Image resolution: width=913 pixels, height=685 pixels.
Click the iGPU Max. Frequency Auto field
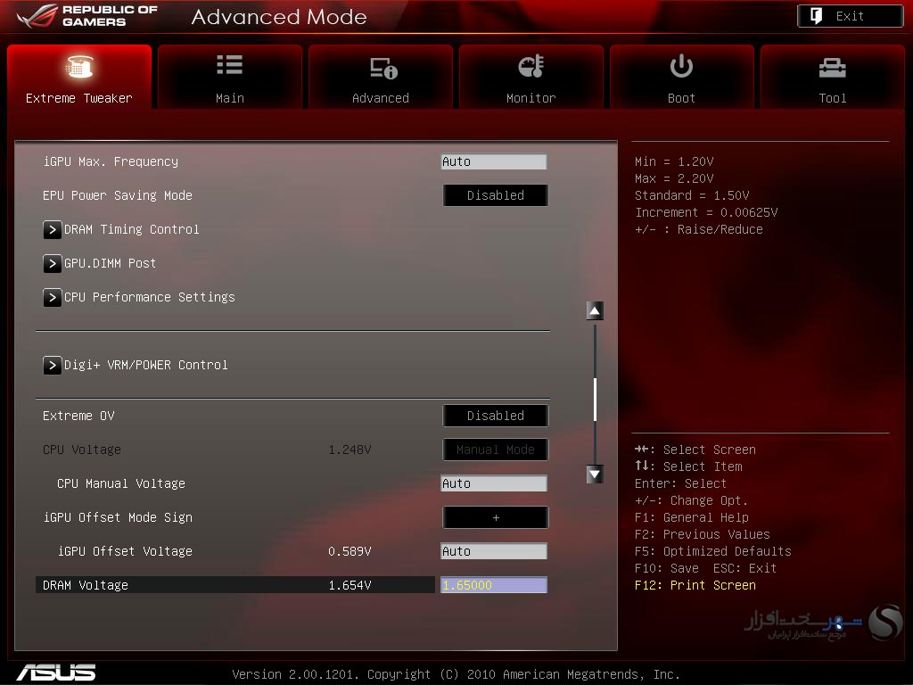click(494, 161)
